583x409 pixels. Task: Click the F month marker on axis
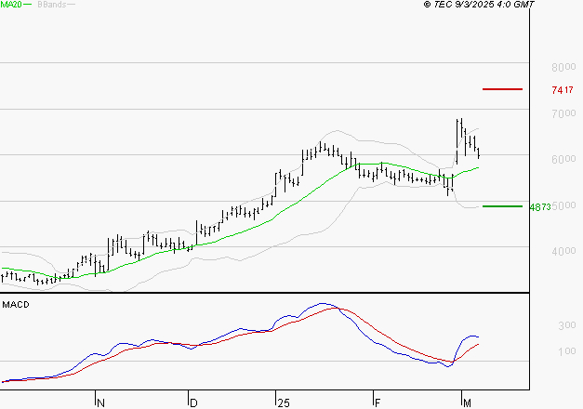click(x=378, y=403)
